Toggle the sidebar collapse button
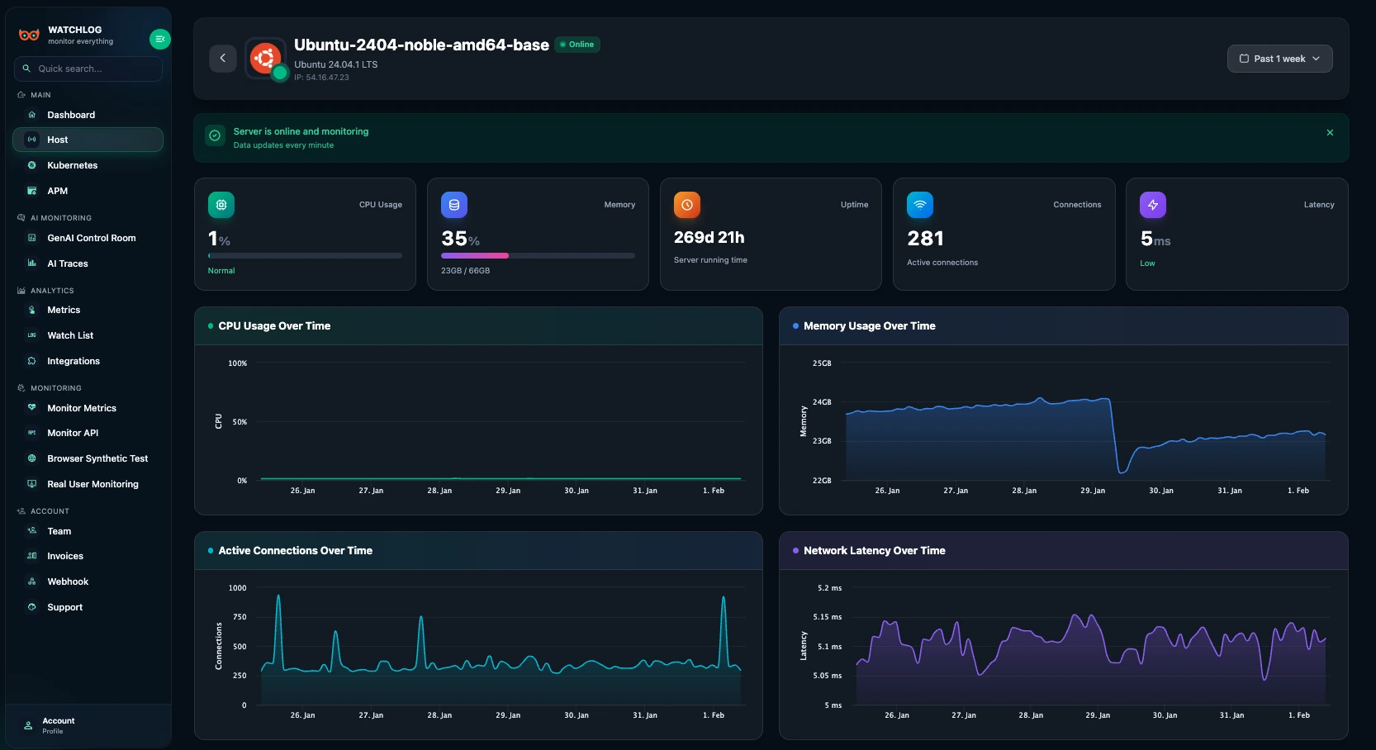Viewport: 1376px width, 750px height. coord(159,39)
